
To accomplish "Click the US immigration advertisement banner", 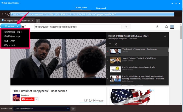I will [132, 97].
